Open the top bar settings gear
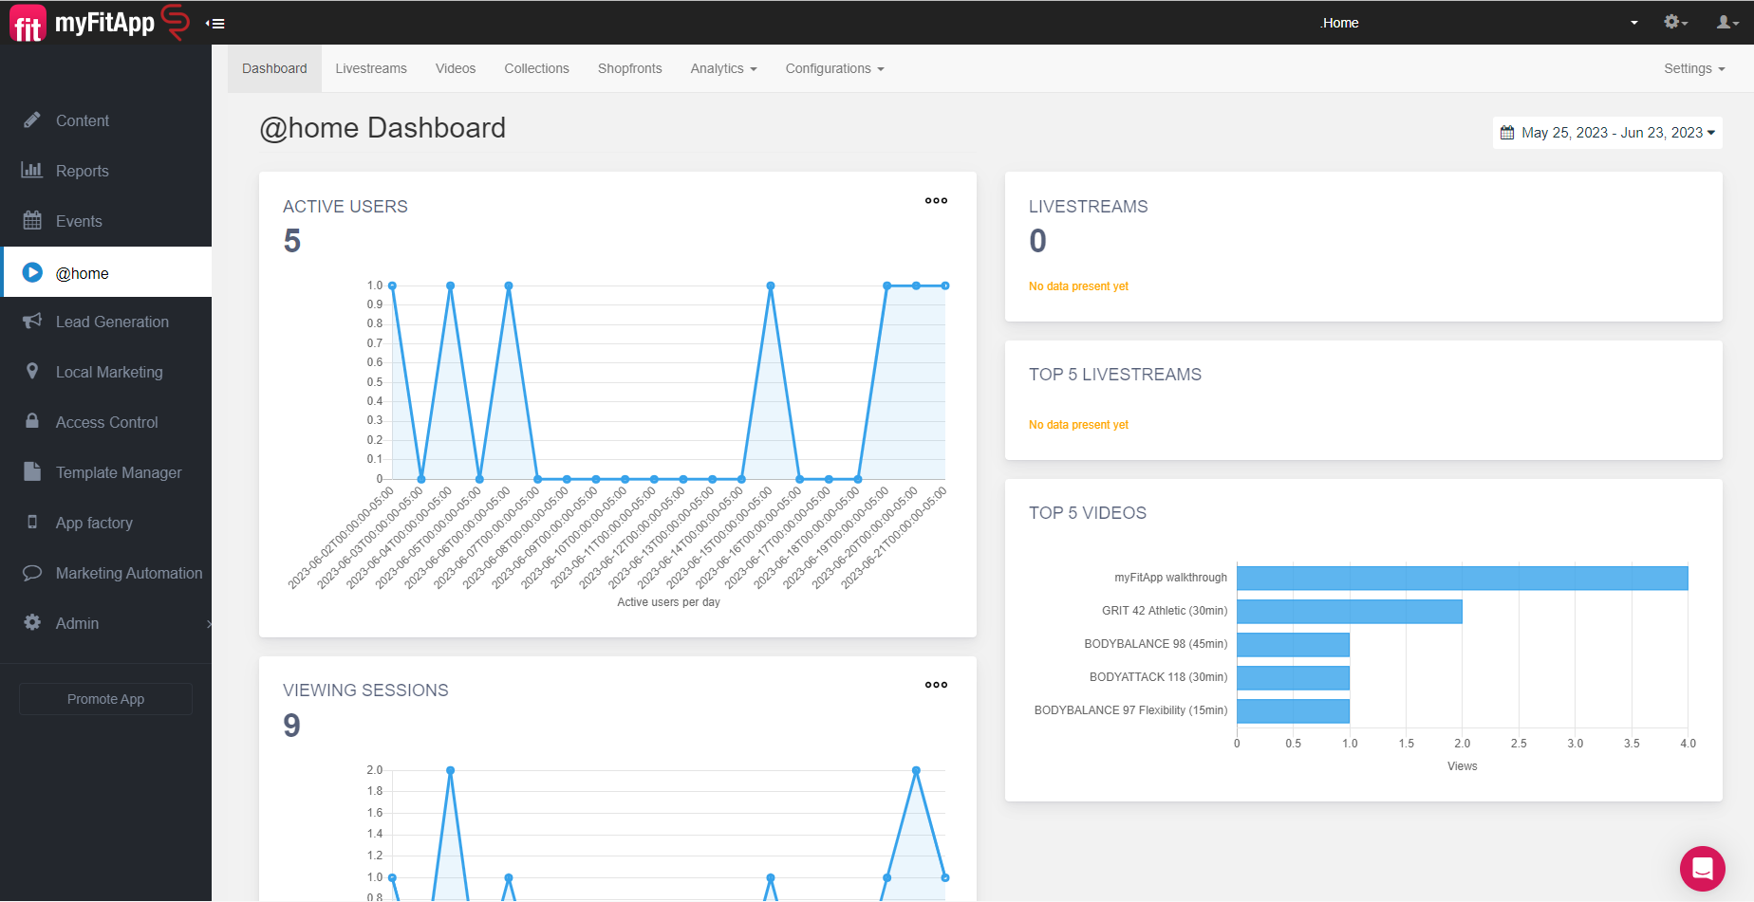The image size is (1754, 902). click(1675, 22)
